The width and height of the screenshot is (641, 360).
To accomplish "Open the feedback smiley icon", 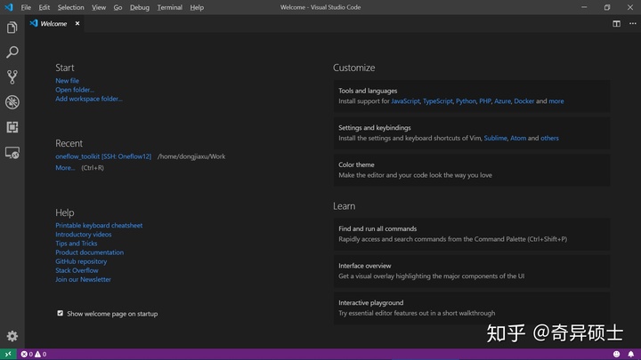I will click(x=616, y=354).
